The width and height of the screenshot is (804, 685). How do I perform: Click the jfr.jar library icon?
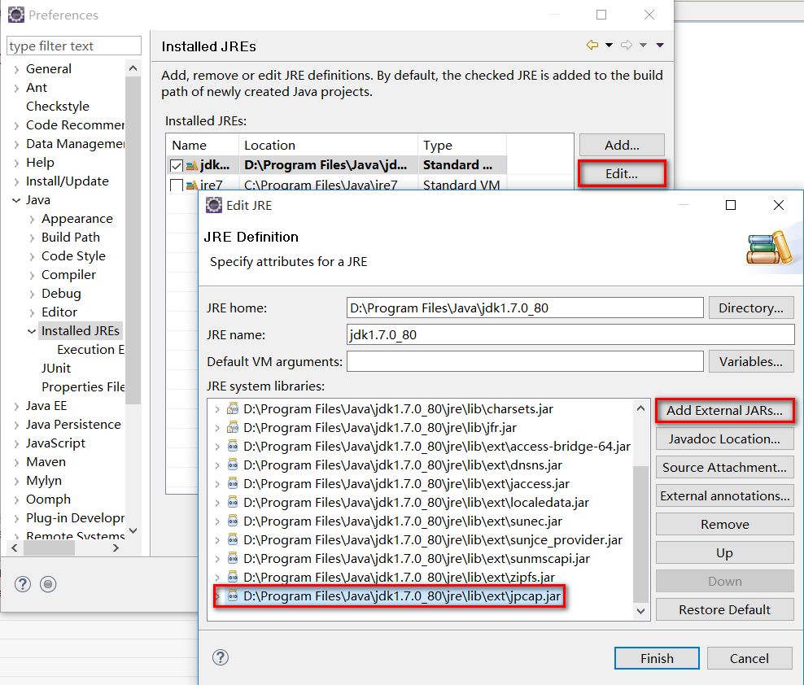pos(233,427)
